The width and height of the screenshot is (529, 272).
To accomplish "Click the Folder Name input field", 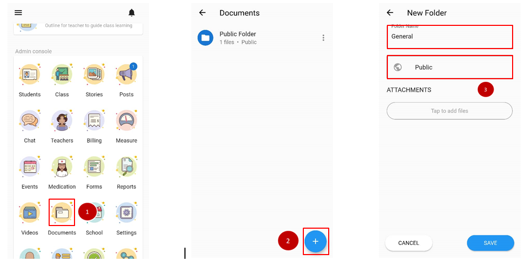I will coord(449,37).
